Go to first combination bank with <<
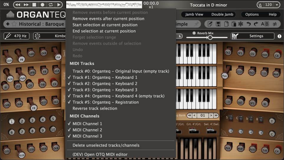 click(x=190, y=115)
